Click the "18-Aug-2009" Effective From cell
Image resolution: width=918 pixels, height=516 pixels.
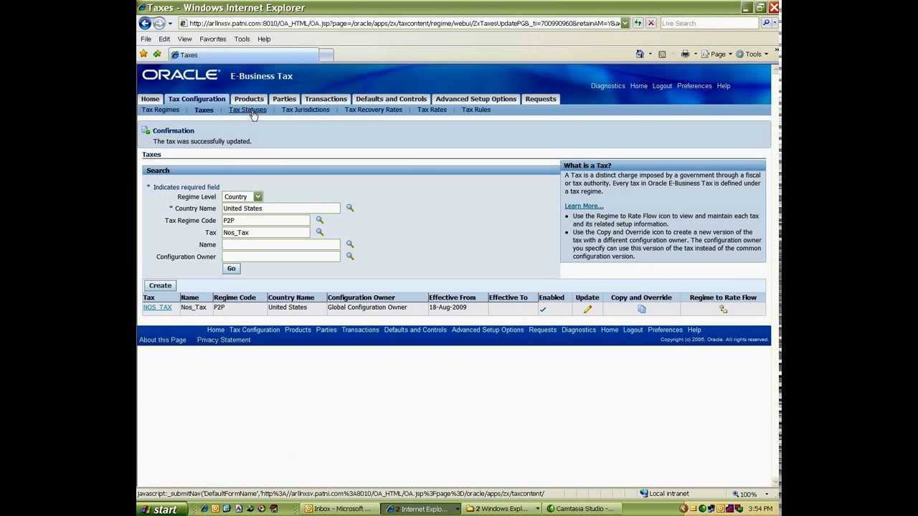coord(448,307)
